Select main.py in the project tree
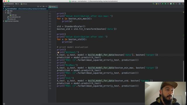This screenshot has width=187, height=105. click(x=13, y=15)
